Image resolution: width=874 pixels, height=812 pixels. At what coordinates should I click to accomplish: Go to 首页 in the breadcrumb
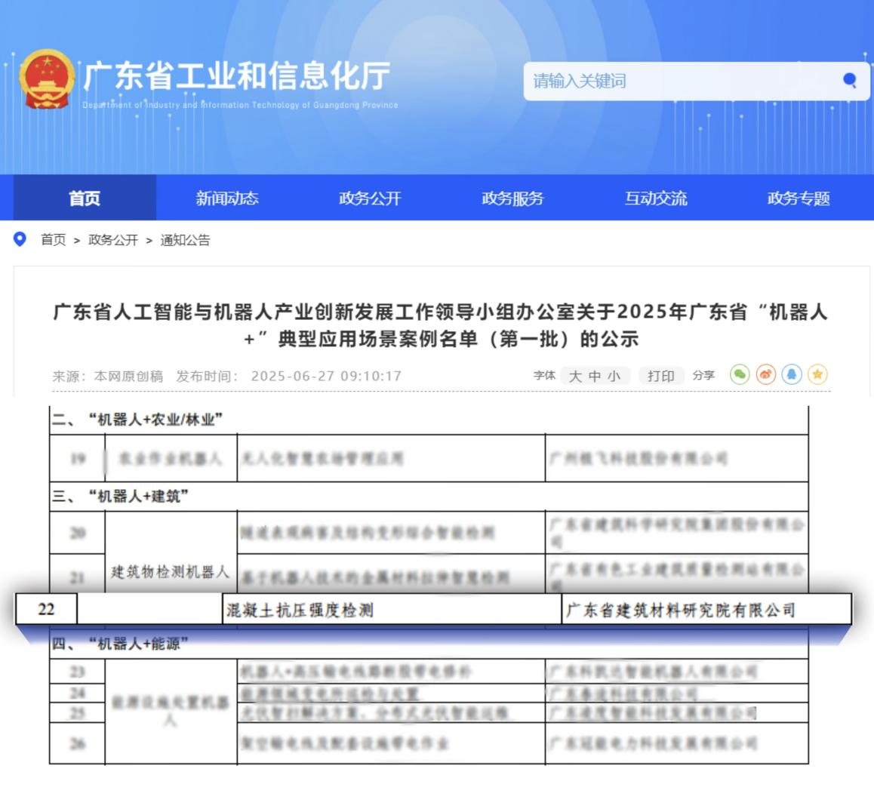point(54,240)
